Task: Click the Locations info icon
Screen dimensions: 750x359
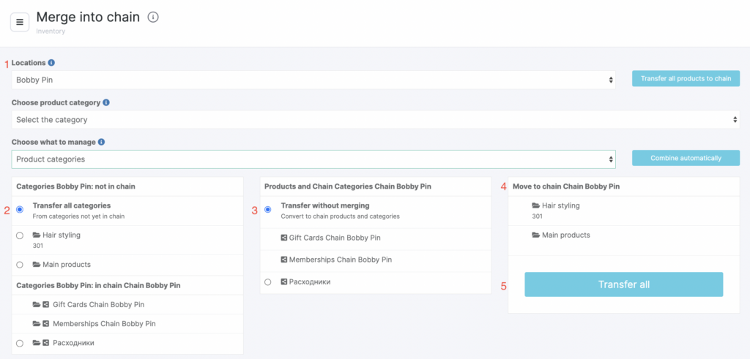Action: click(51, 64)
